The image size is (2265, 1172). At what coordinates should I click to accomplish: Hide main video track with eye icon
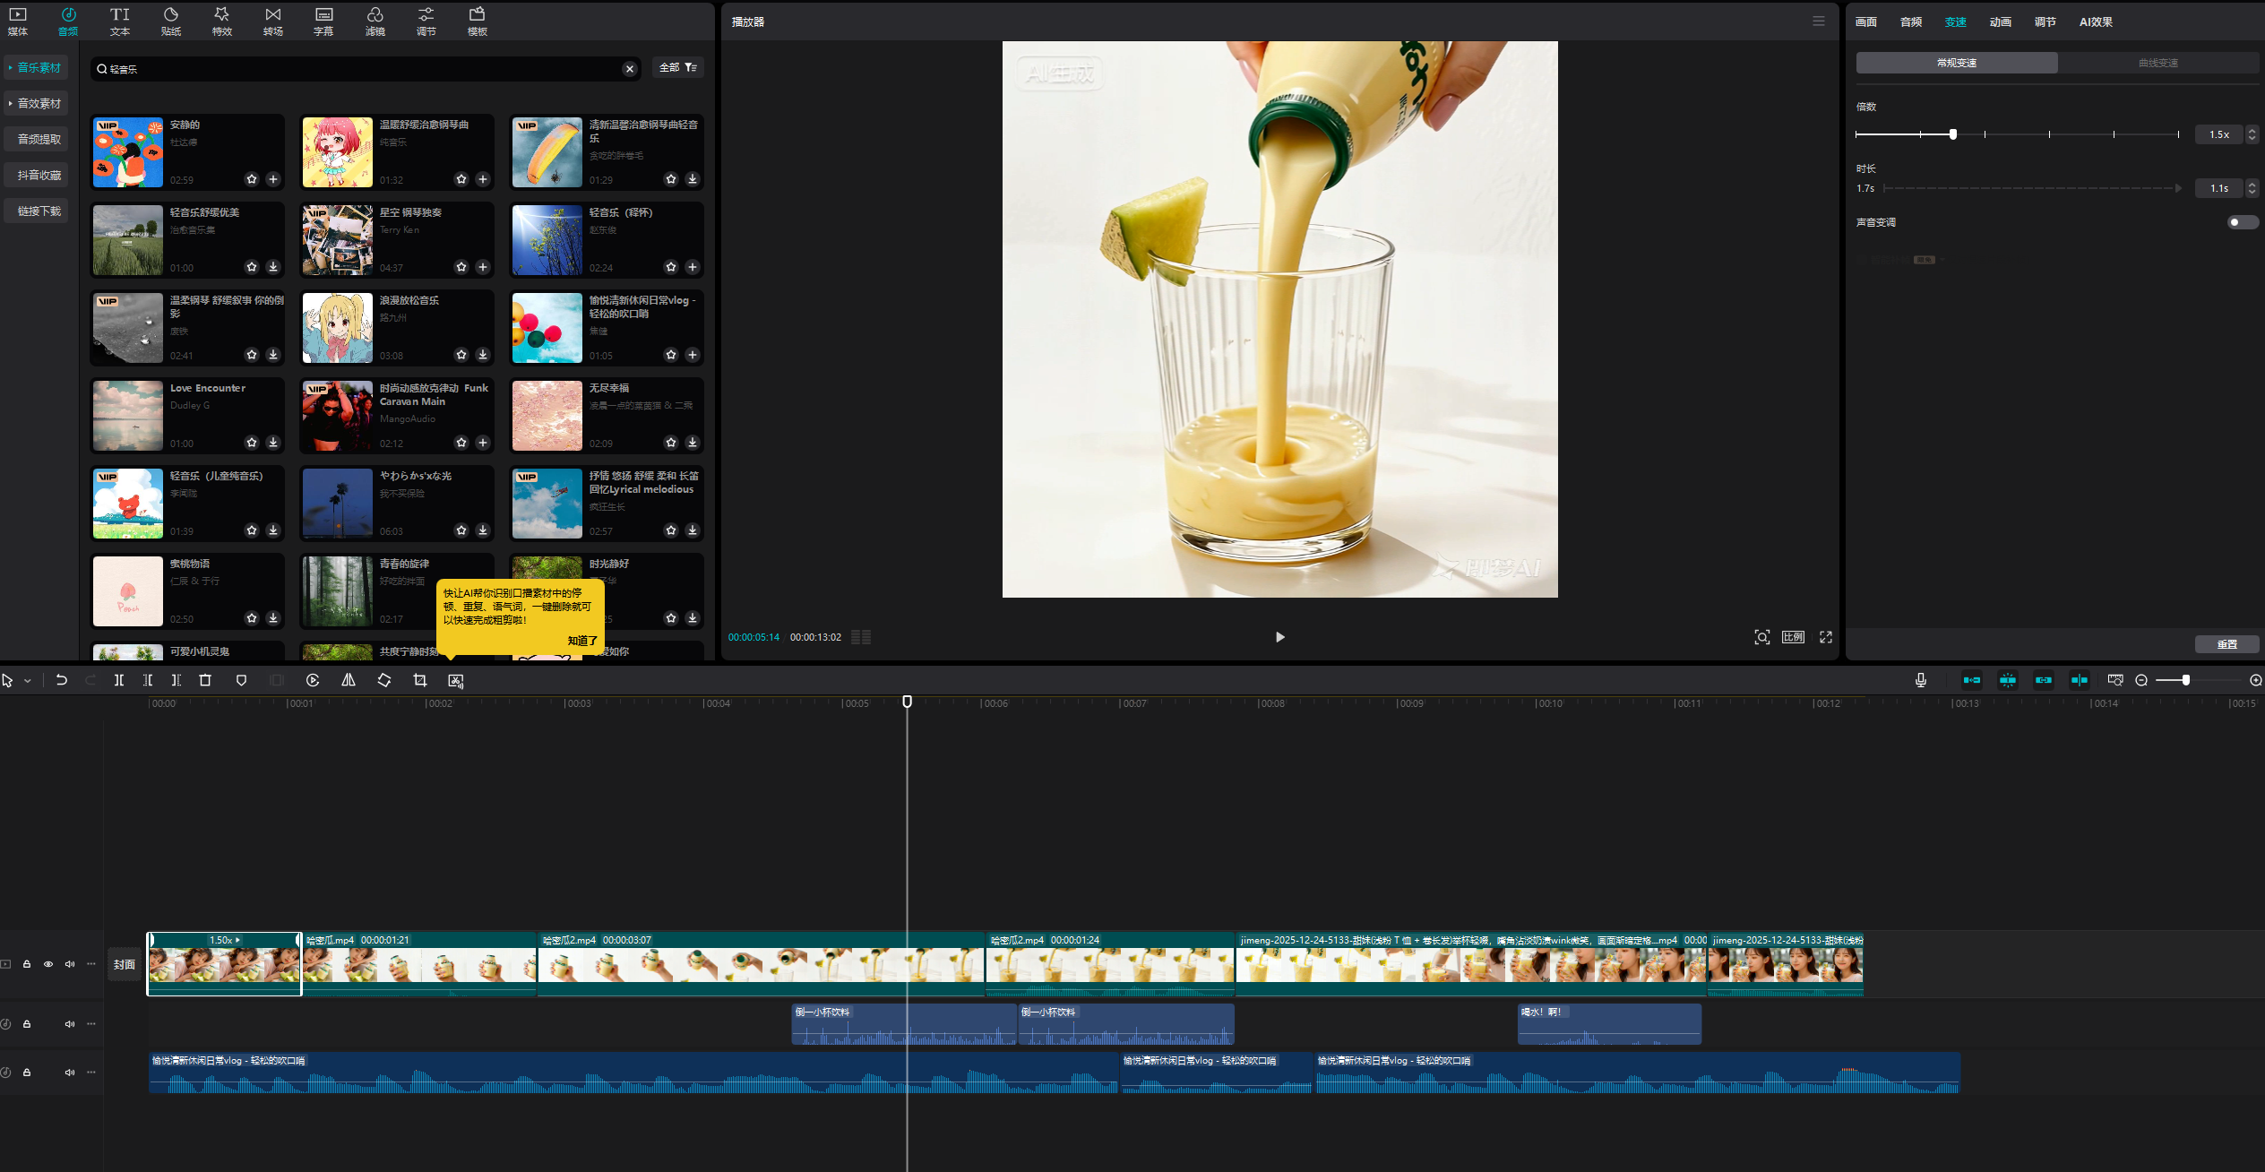click(48, 964)
